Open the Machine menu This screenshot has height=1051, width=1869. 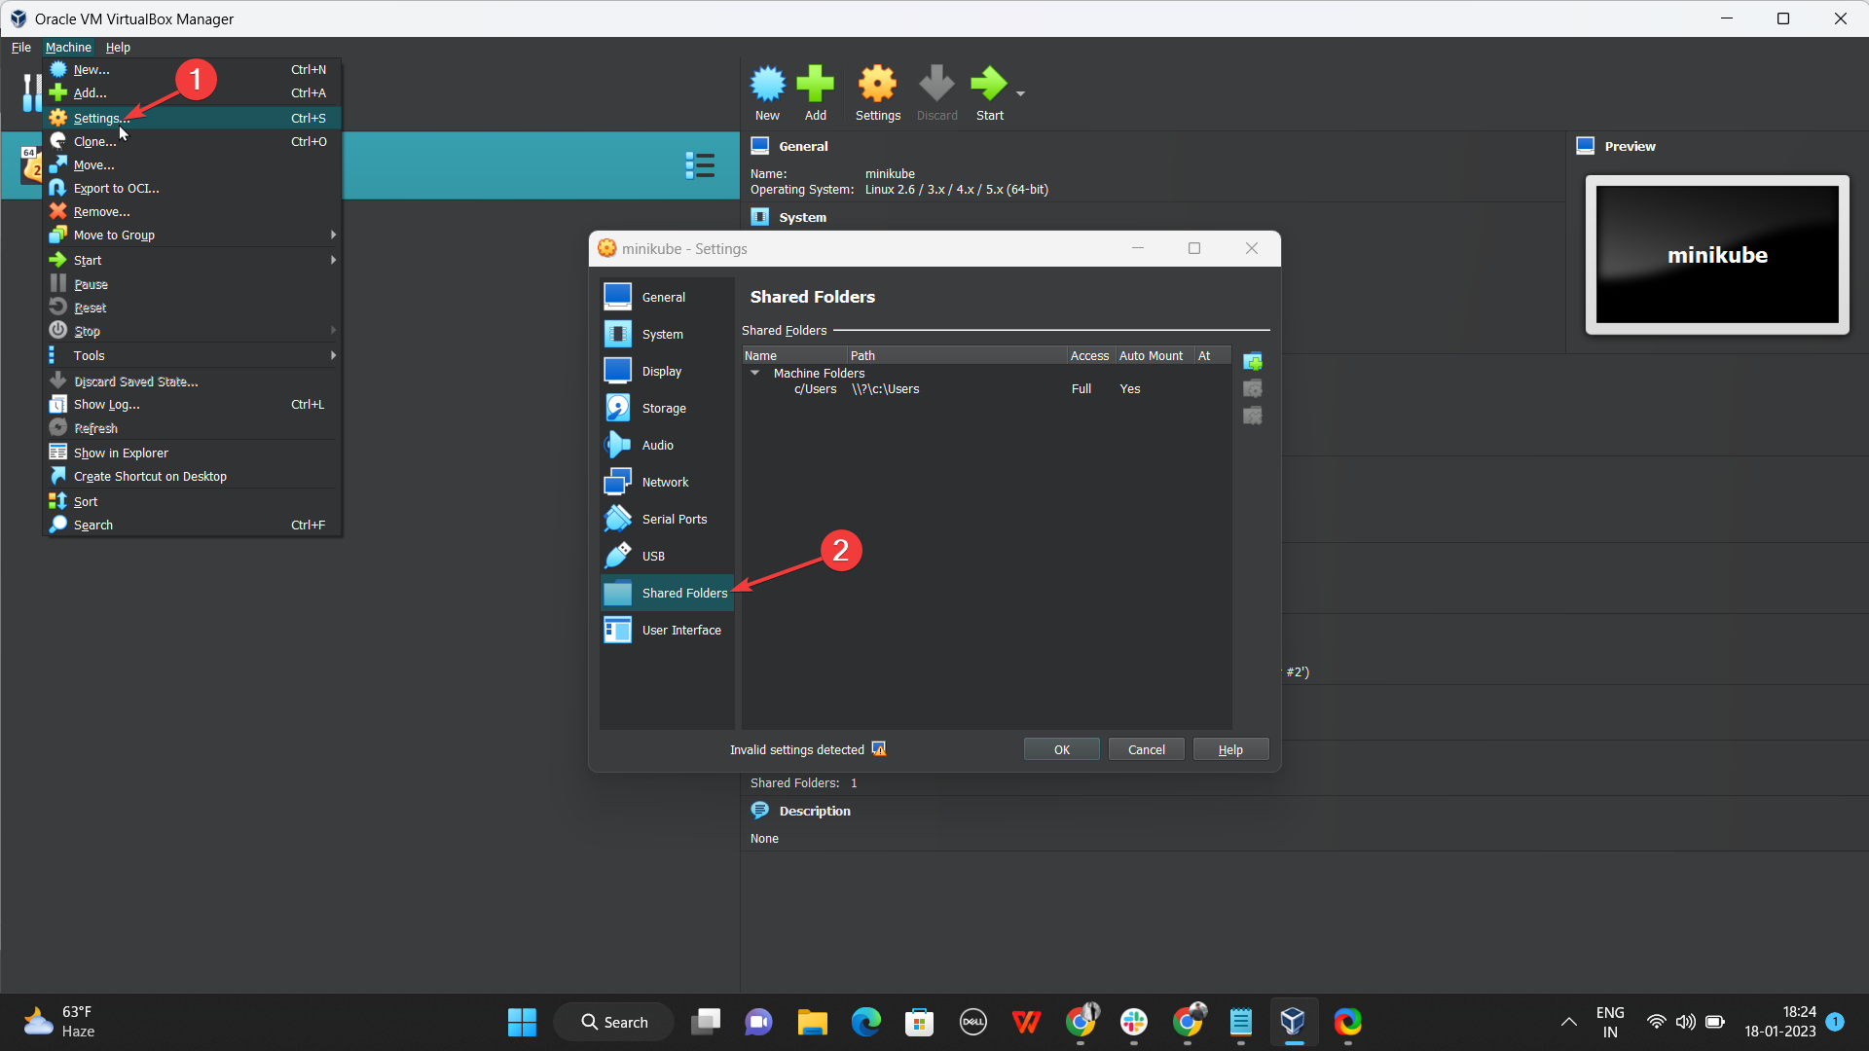[68, 47]
